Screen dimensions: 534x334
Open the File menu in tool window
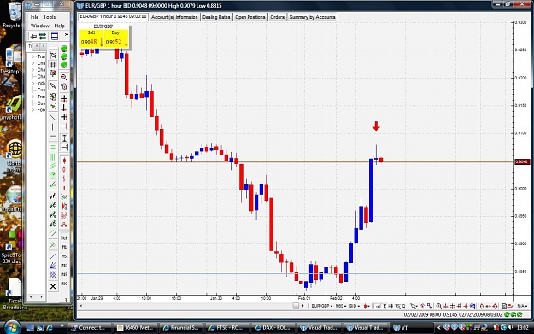tap(34, 17)
